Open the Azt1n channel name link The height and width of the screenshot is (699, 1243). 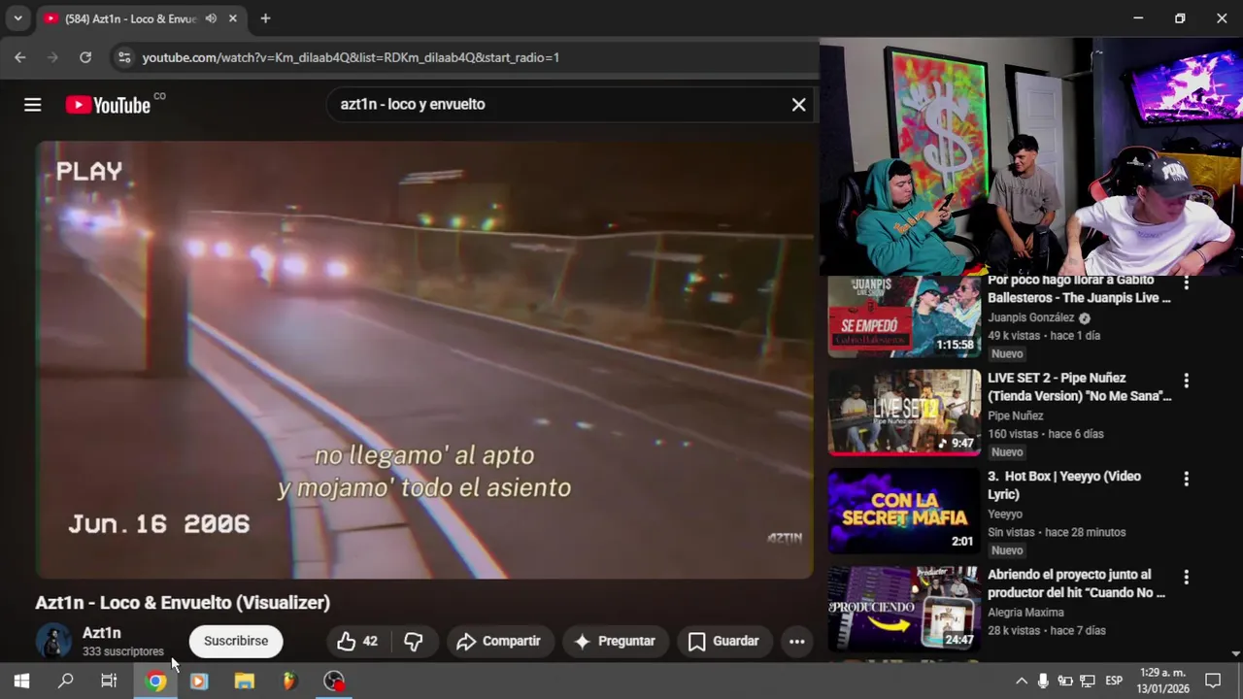(x=102, y=633)
